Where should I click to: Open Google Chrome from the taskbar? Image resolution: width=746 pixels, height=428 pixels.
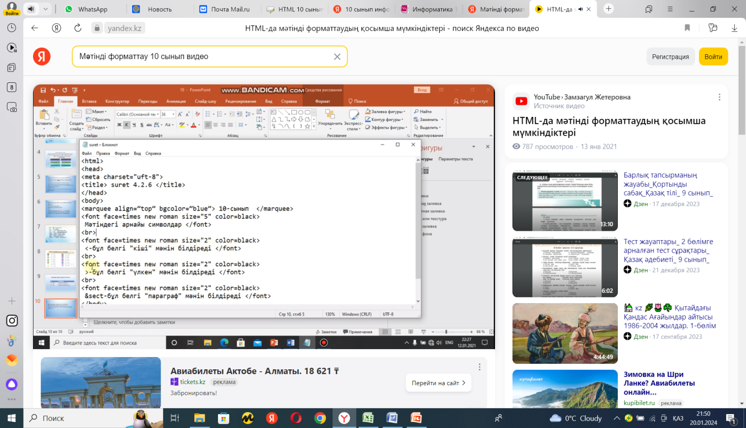320,418
